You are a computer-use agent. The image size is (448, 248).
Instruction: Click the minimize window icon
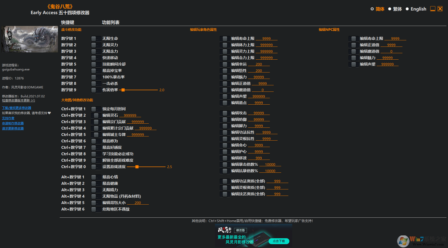pos(433,9)
